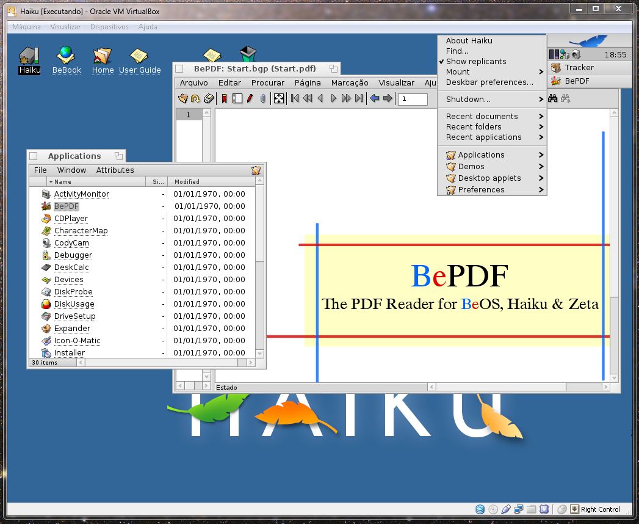Click the reload document icon in BePDF toolbar
The image size is (639, 524).
[x=195, y=98]
